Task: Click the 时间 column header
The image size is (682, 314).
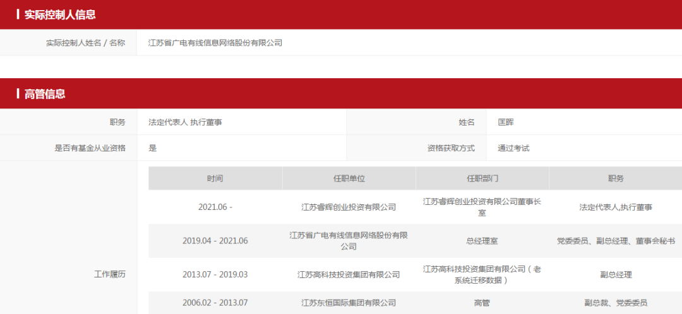Action: pos(215,178)
